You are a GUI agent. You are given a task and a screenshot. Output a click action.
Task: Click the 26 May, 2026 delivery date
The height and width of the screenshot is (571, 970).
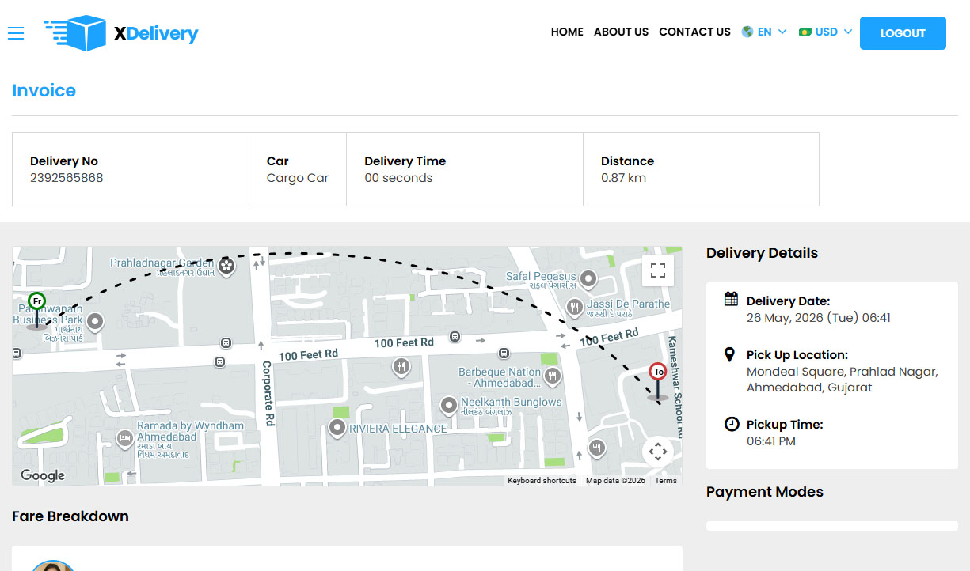click(819, 318)
